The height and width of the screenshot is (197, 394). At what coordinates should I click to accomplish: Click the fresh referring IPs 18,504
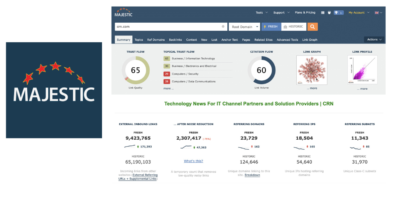(x=304, y=138)
